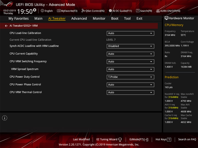Viewport: 198px width, 148px height.
Task: Click the back arrow beside Ai Tweaker\DIGI+ VRM
Action: point(6,26)
